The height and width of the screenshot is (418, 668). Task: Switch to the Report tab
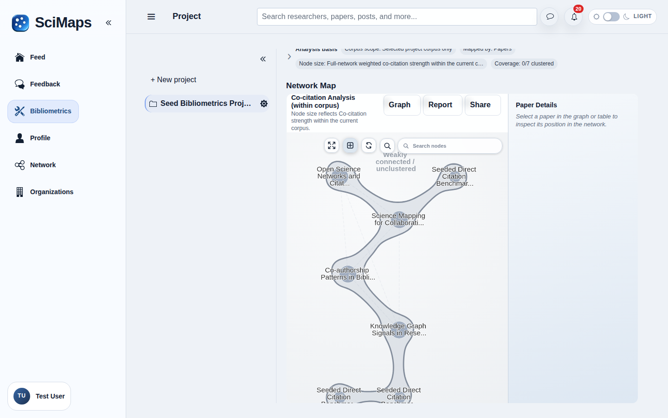(443, 105)
